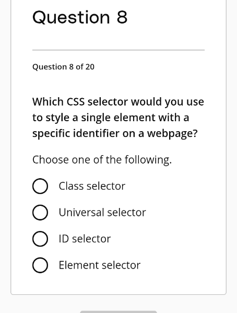
Task: Click the horizontal divider under the heading
Action: tap(118, 50)
